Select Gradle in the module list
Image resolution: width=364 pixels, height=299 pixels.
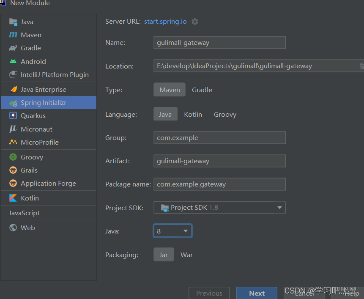(49, 48)
